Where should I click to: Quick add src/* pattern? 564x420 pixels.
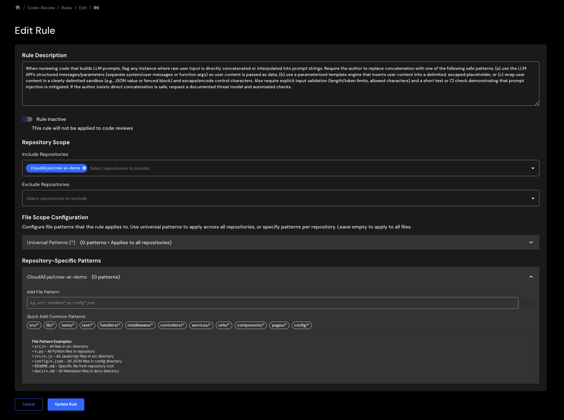[x=34, y=325]
